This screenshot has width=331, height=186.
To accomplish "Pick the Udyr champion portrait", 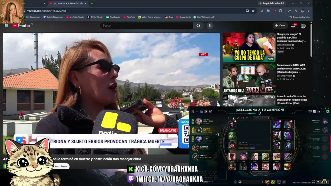I will click(288, 125).
